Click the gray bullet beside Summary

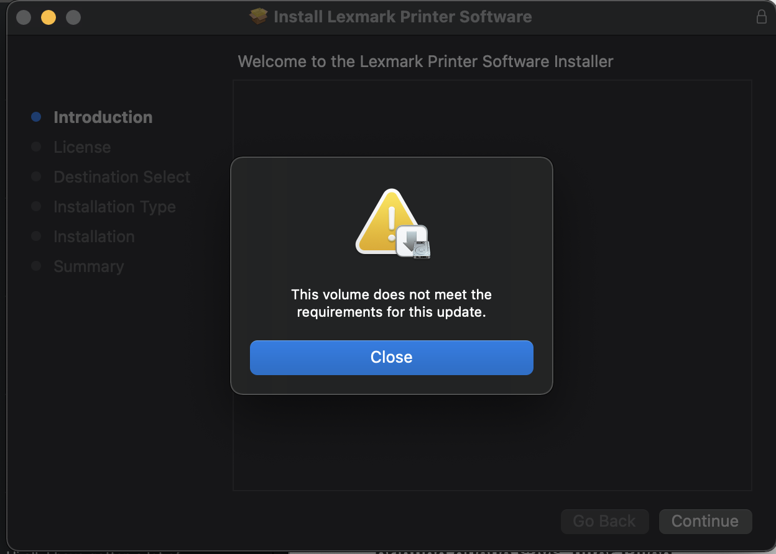[x=36, y=266]
